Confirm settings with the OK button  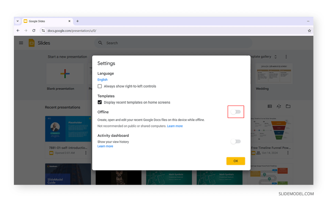click(236, 161)
